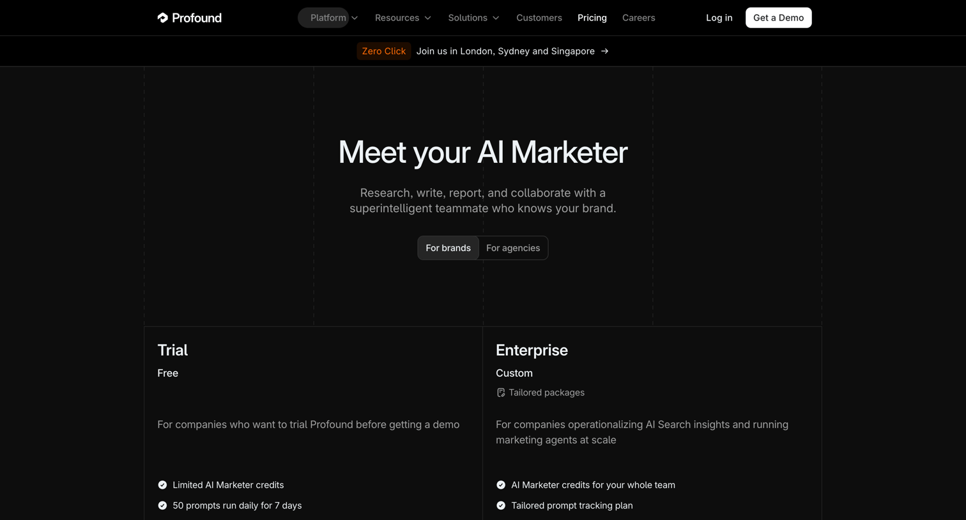Open the Resources dropdown chevron
Viewport: 966px width, 520px height.
(428, 18)
